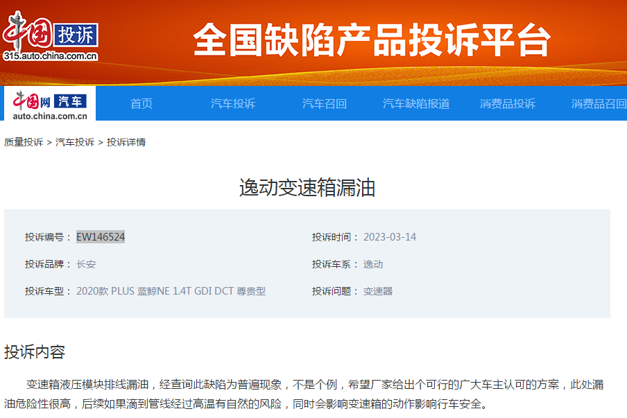Open 汽车投诉 in the blue navigation bar
Screen dimensions: 627x418
(233, 103)
